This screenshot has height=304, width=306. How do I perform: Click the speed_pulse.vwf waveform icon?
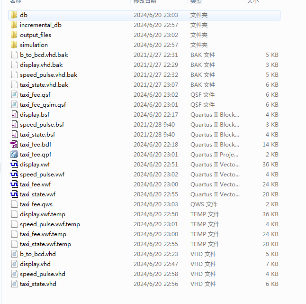coord(14,175)
